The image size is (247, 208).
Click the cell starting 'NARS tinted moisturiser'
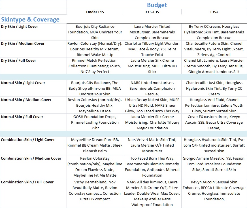(x=152, y=88)
